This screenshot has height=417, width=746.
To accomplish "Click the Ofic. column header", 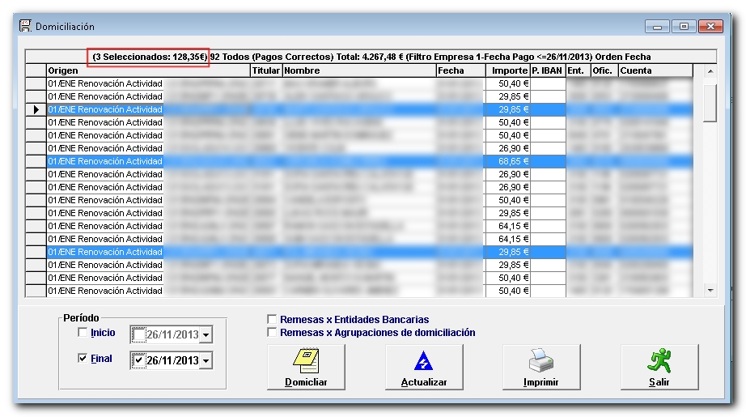I will click(x=604, y=70).
